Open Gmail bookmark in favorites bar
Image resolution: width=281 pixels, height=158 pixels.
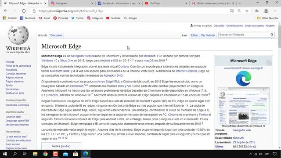coord(44,18)
